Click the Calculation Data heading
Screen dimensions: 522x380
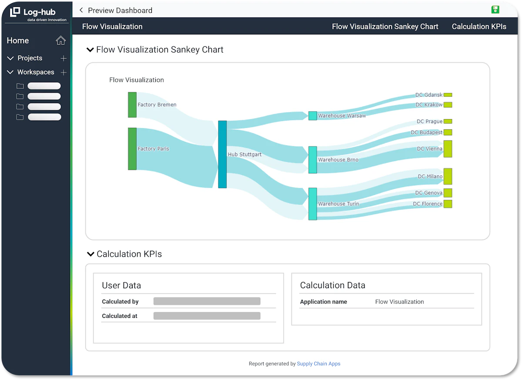pyautogui.click(x=333, y=286)
